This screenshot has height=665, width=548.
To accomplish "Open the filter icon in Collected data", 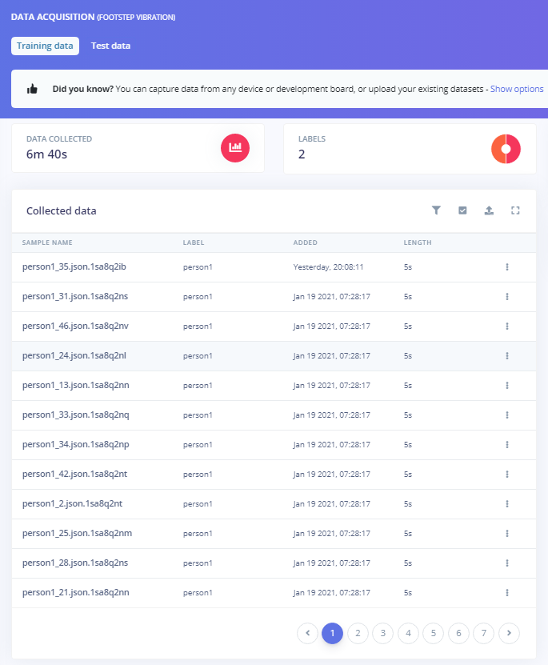I will 436,210.
